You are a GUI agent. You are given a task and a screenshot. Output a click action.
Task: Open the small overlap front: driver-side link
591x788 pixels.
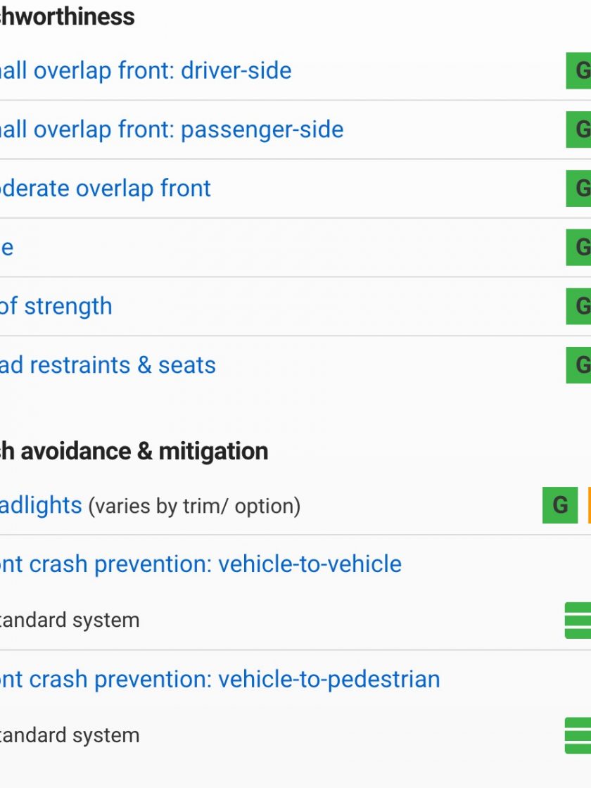tap(146, 71)
